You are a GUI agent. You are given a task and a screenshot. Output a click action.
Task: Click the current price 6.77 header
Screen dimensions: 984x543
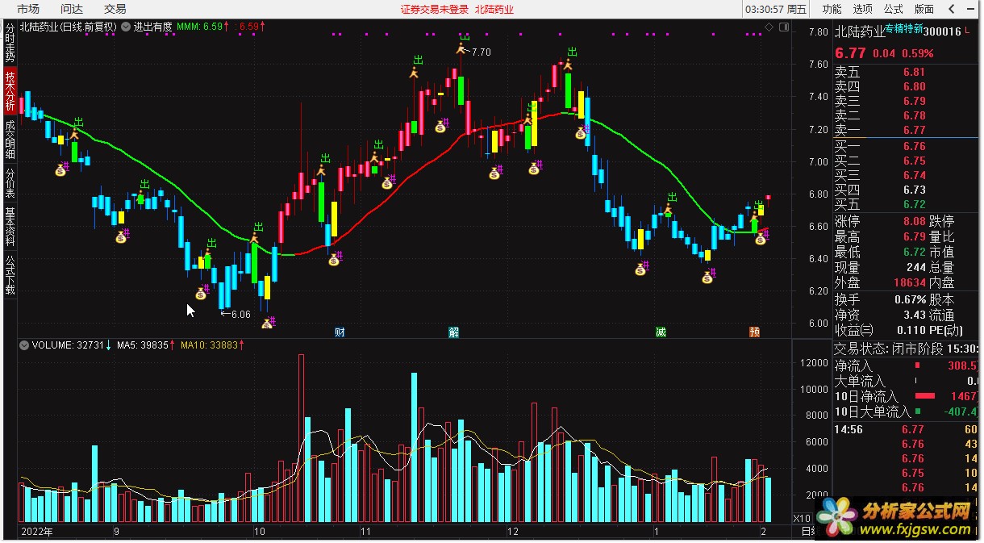point(850,53)
